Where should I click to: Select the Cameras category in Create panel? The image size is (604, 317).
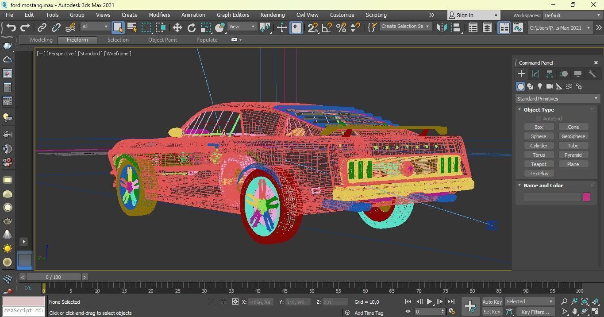tap(550, 87)
